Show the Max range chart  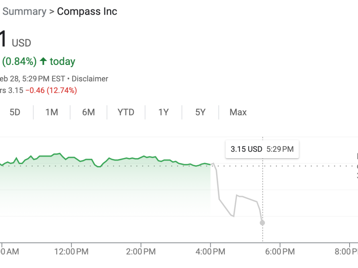click(238, 112)
